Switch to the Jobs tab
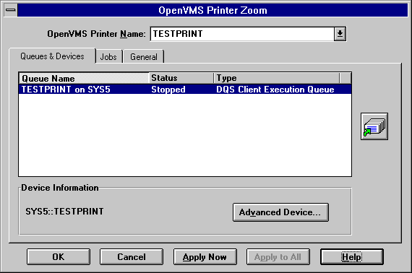The width and height of the screenshot is (412, 273). coord(108,57)
